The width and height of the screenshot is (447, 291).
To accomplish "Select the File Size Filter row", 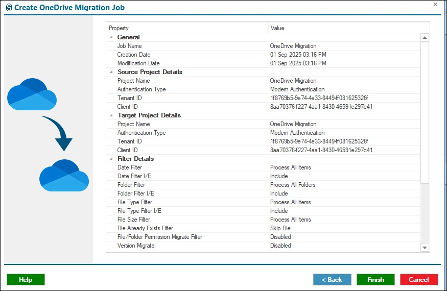I will [x=264, y=220].
